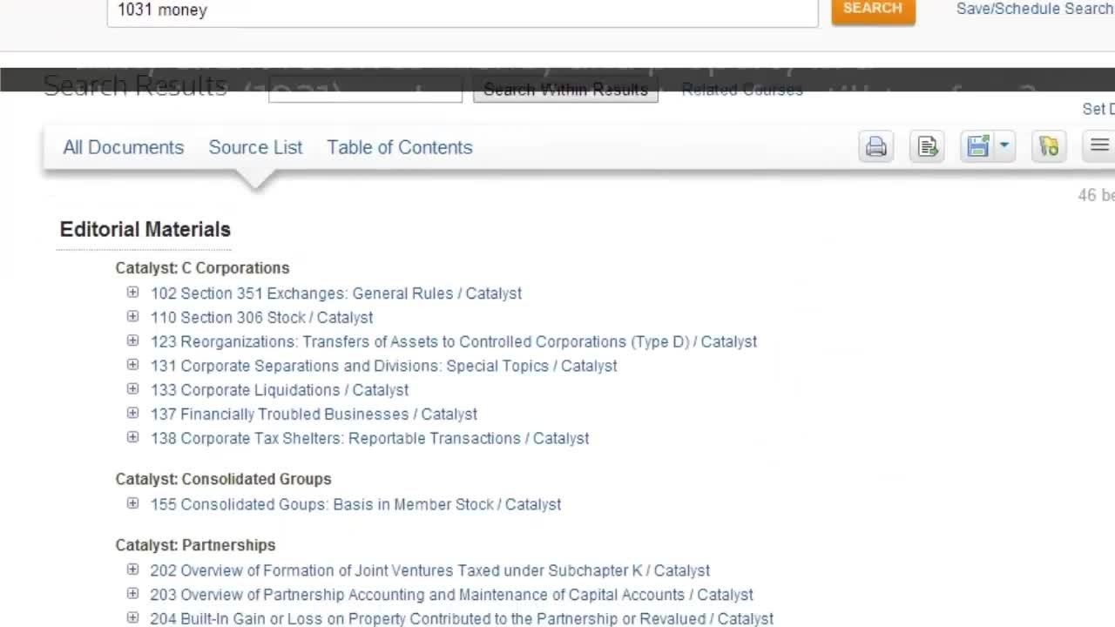Open 123 Reorganizations Transfers of Assets link
Screen dimensions: 1115x627
(x=453, y=342)
